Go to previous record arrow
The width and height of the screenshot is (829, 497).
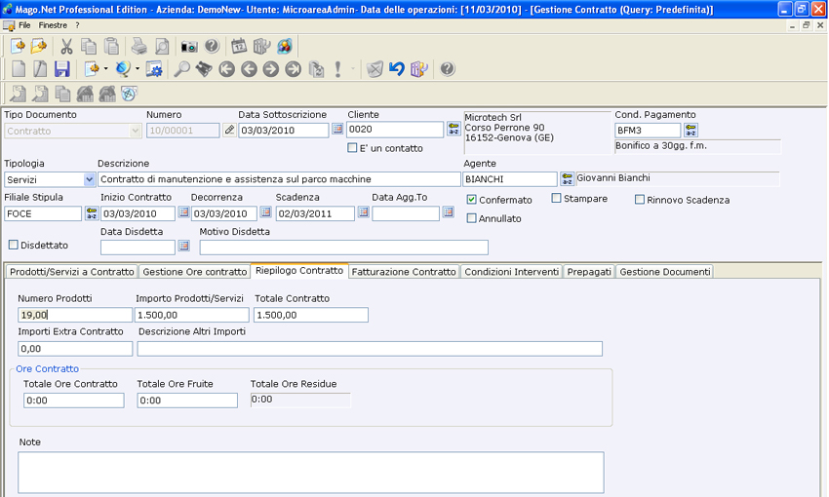[x=249, y=68]
